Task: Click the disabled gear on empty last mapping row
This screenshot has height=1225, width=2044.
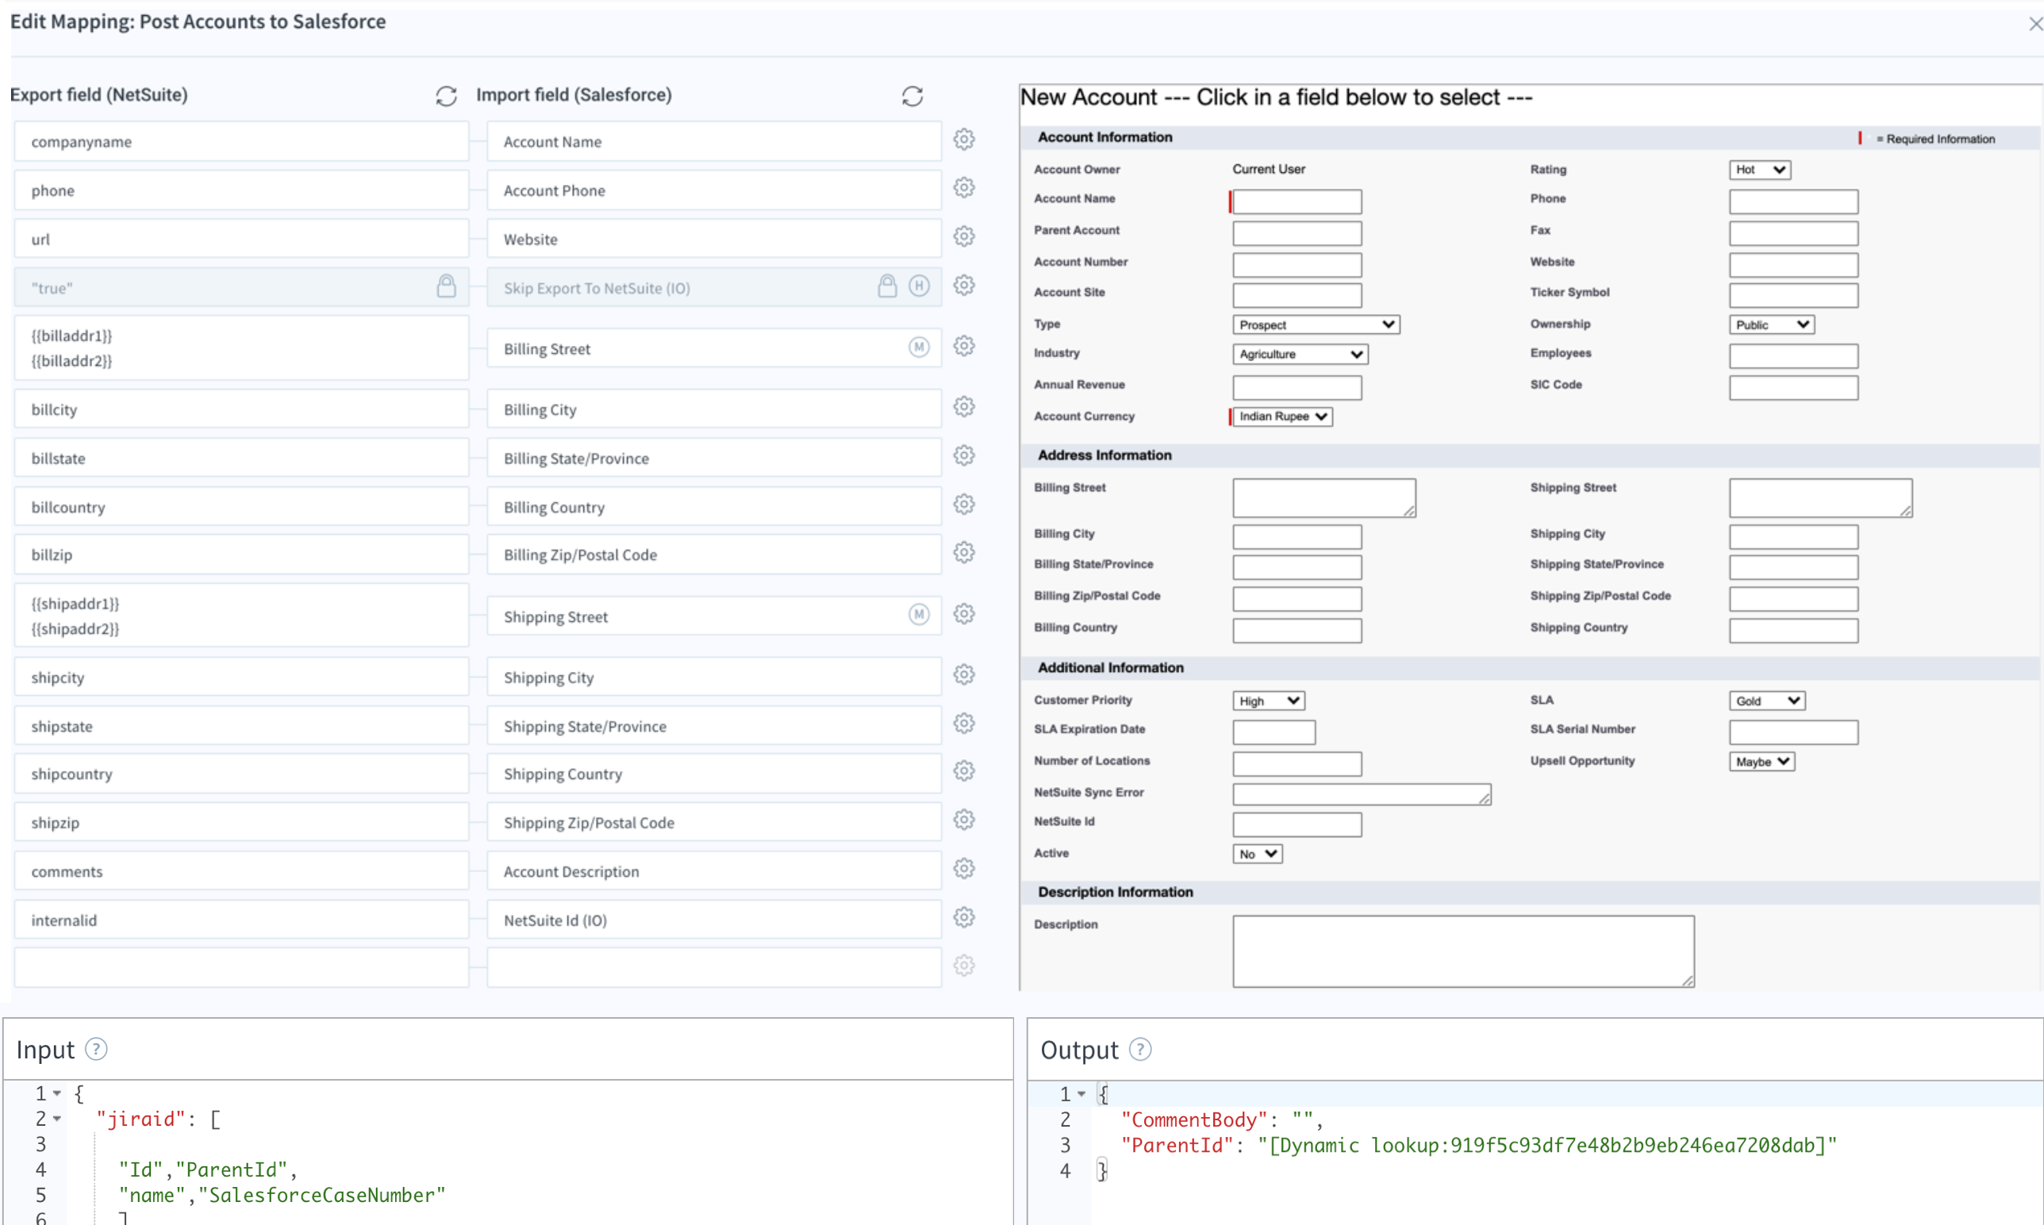Action: click(x=963, y=966)
